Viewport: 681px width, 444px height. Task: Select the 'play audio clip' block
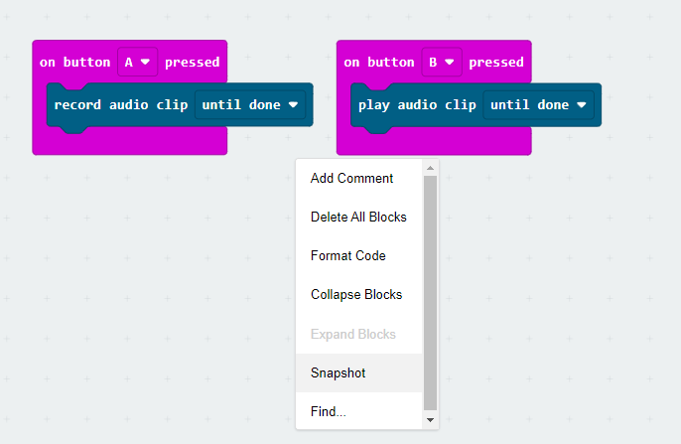click(x=417, y=104)
